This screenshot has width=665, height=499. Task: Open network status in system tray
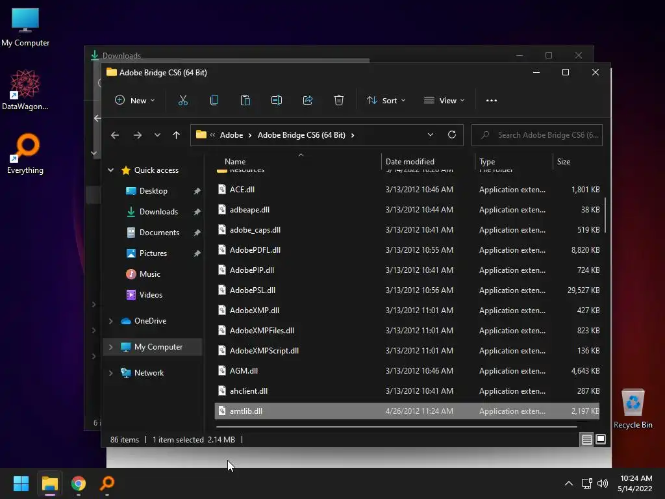pyautogui.click(x=587, y=483)
